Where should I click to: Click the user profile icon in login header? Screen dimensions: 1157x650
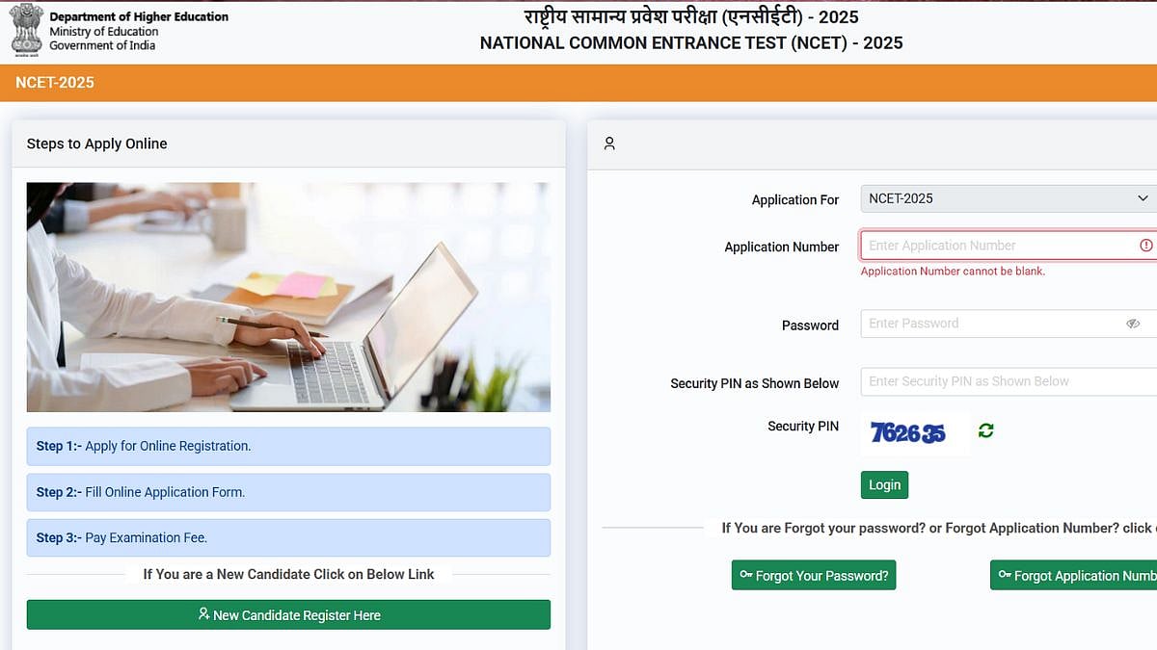coord(609,143)
